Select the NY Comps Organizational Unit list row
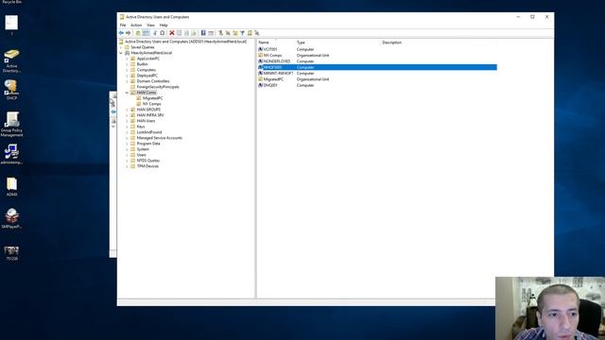This screenshot has height=340, width=605. tap(377, 55)
